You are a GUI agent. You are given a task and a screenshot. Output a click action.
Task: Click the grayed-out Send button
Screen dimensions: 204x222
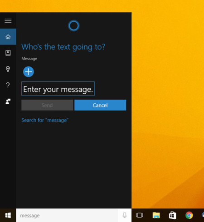47,105
